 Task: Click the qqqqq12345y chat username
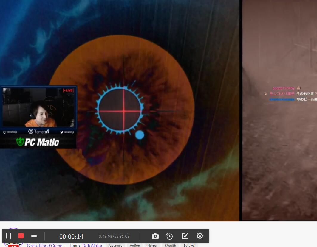(283, 88)
